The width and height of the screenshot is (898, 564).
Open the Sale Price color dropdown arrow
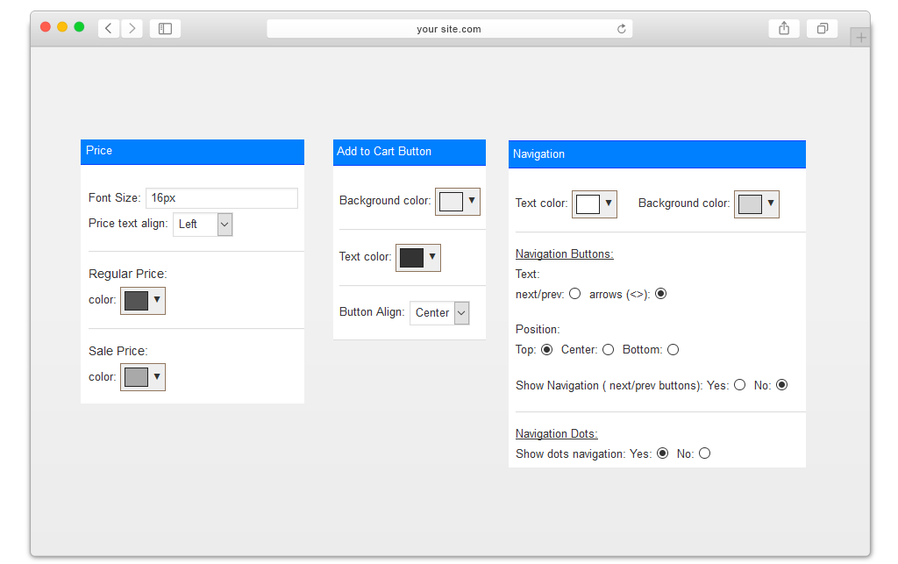pos(157,376)
